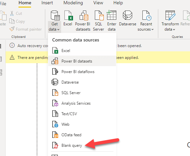Choose Power BI dataflows in the list
190x156 pixels.
pyautogui.click(x=82, y=72)
